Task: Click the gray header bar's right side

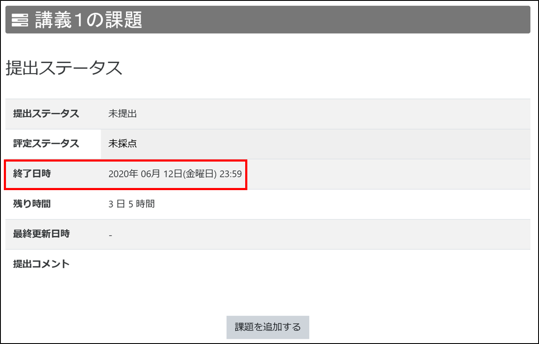Action: [x=469, y=20]
